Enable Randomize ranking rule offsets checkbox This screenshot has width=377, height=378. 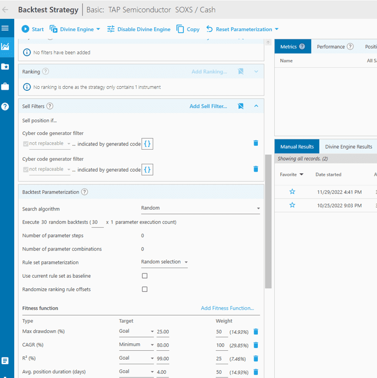pos(144,289)
